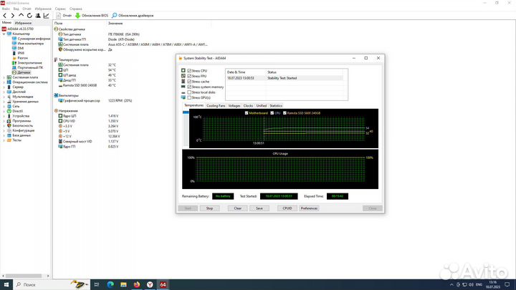Toggle CPU graph legend checkbox
Viewport: 516px width, 290px height.
click(x=272, y=113)
